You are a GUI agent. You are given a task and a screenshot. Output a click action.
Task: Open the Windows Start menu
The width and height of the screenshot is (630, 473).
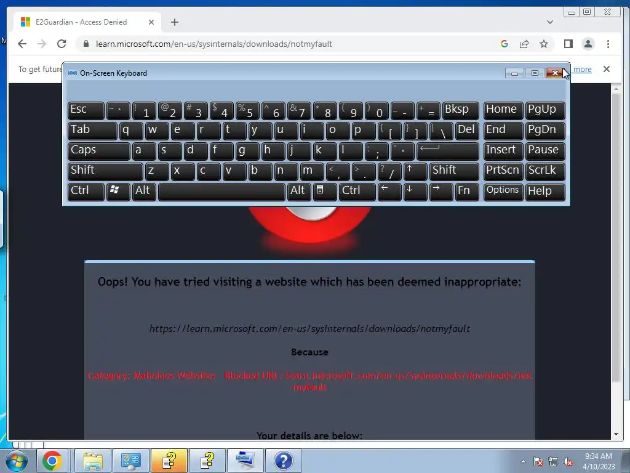[x=16, y=461]
